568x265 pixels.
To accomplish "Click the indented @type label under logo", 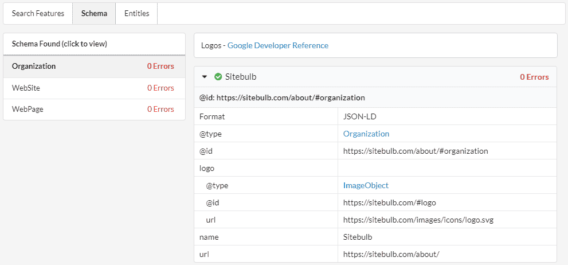I will click(x=217, y=185).
